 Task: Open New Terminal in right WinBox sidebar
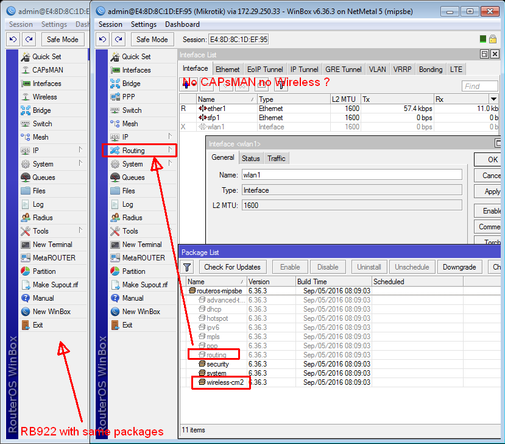click(142, 245)
